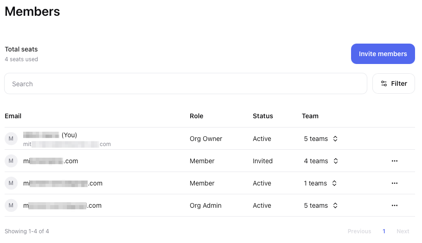This screenshot has width=422, height=243.
Task: Focus the Search members field
Action: pos(185,83)
